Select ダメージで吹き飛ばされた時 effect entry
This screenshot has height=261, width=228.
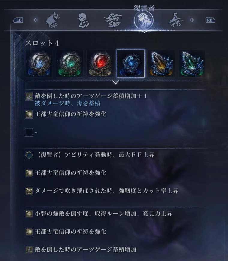(102, 191)
